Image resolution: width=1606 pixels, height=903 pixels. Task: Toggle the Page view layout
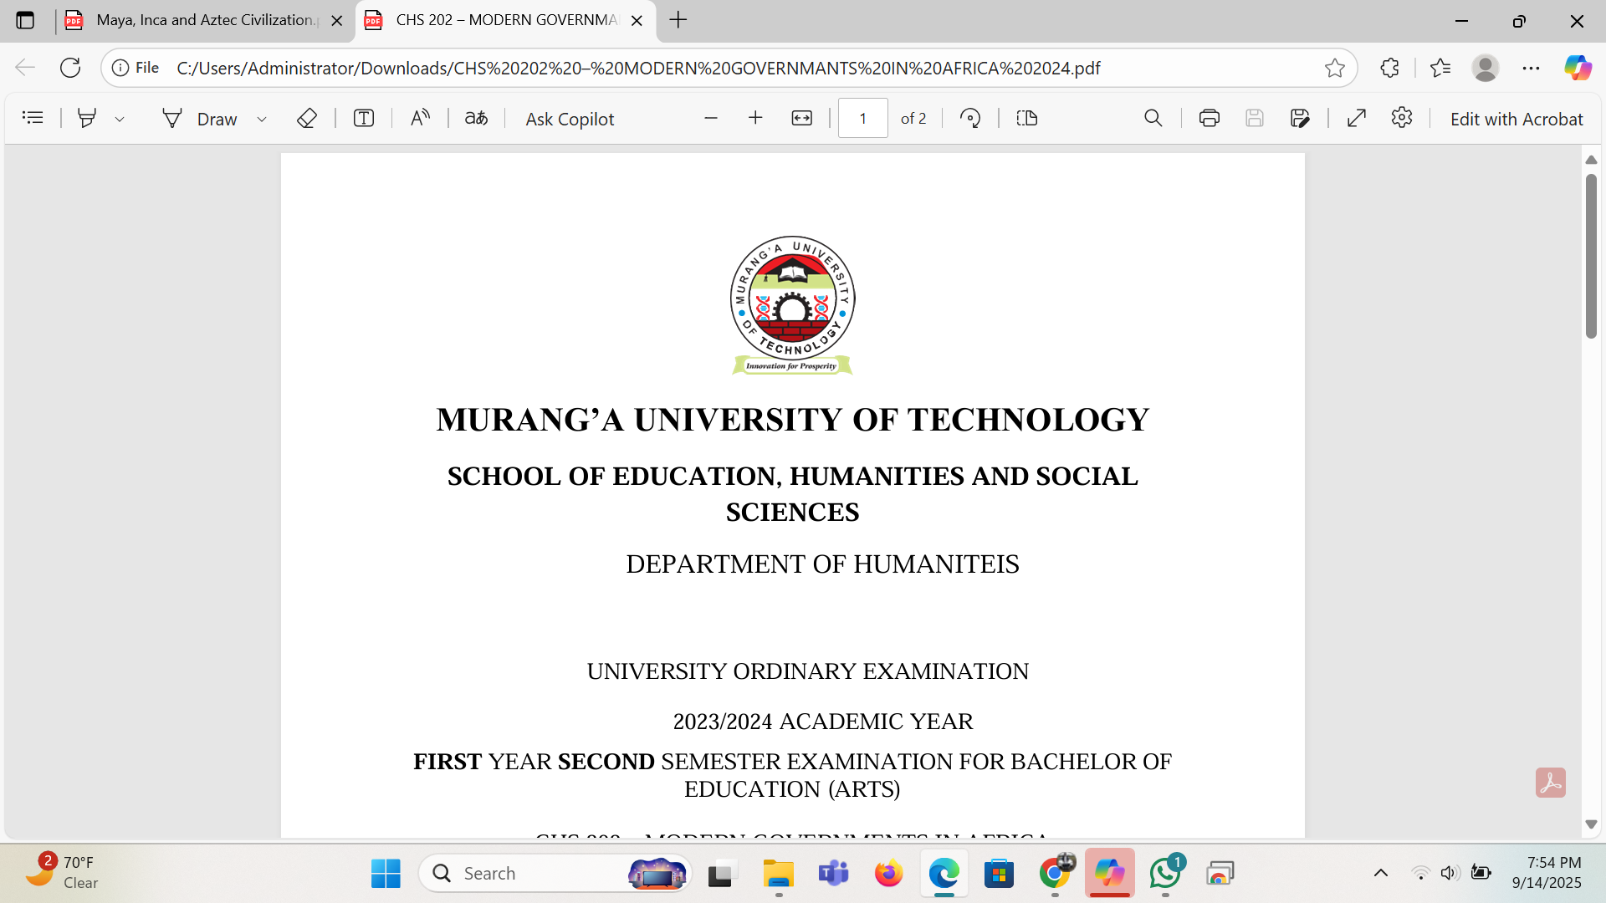1026,118
